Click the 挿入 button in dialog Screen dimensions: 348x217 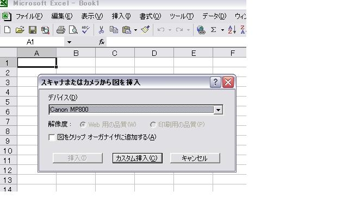(78, 158)
